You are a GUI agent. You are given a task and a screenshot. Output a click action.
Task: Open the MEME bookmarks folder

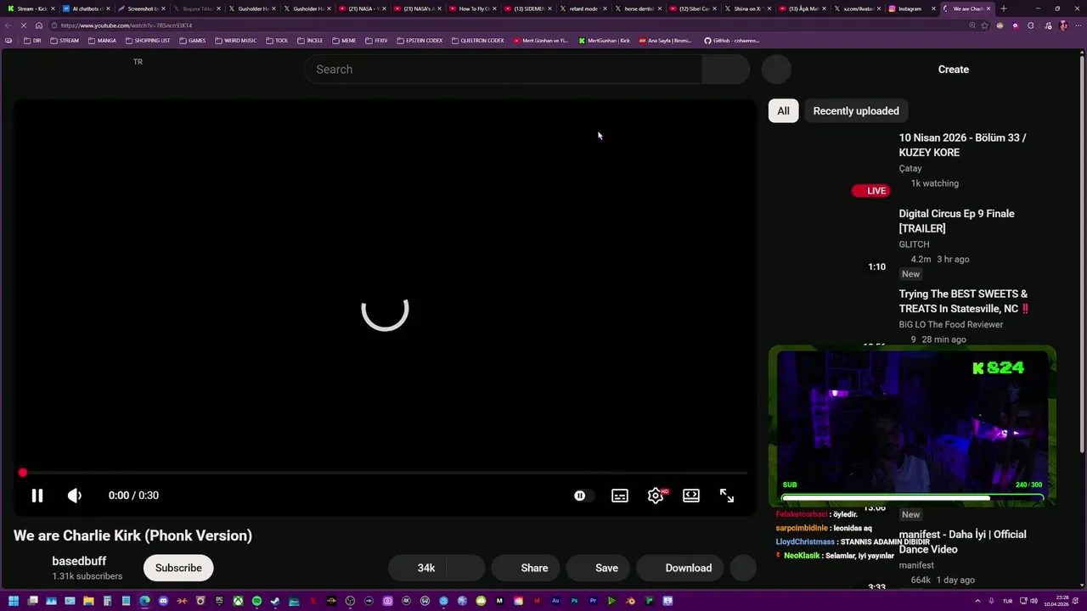tap(344, 41)
